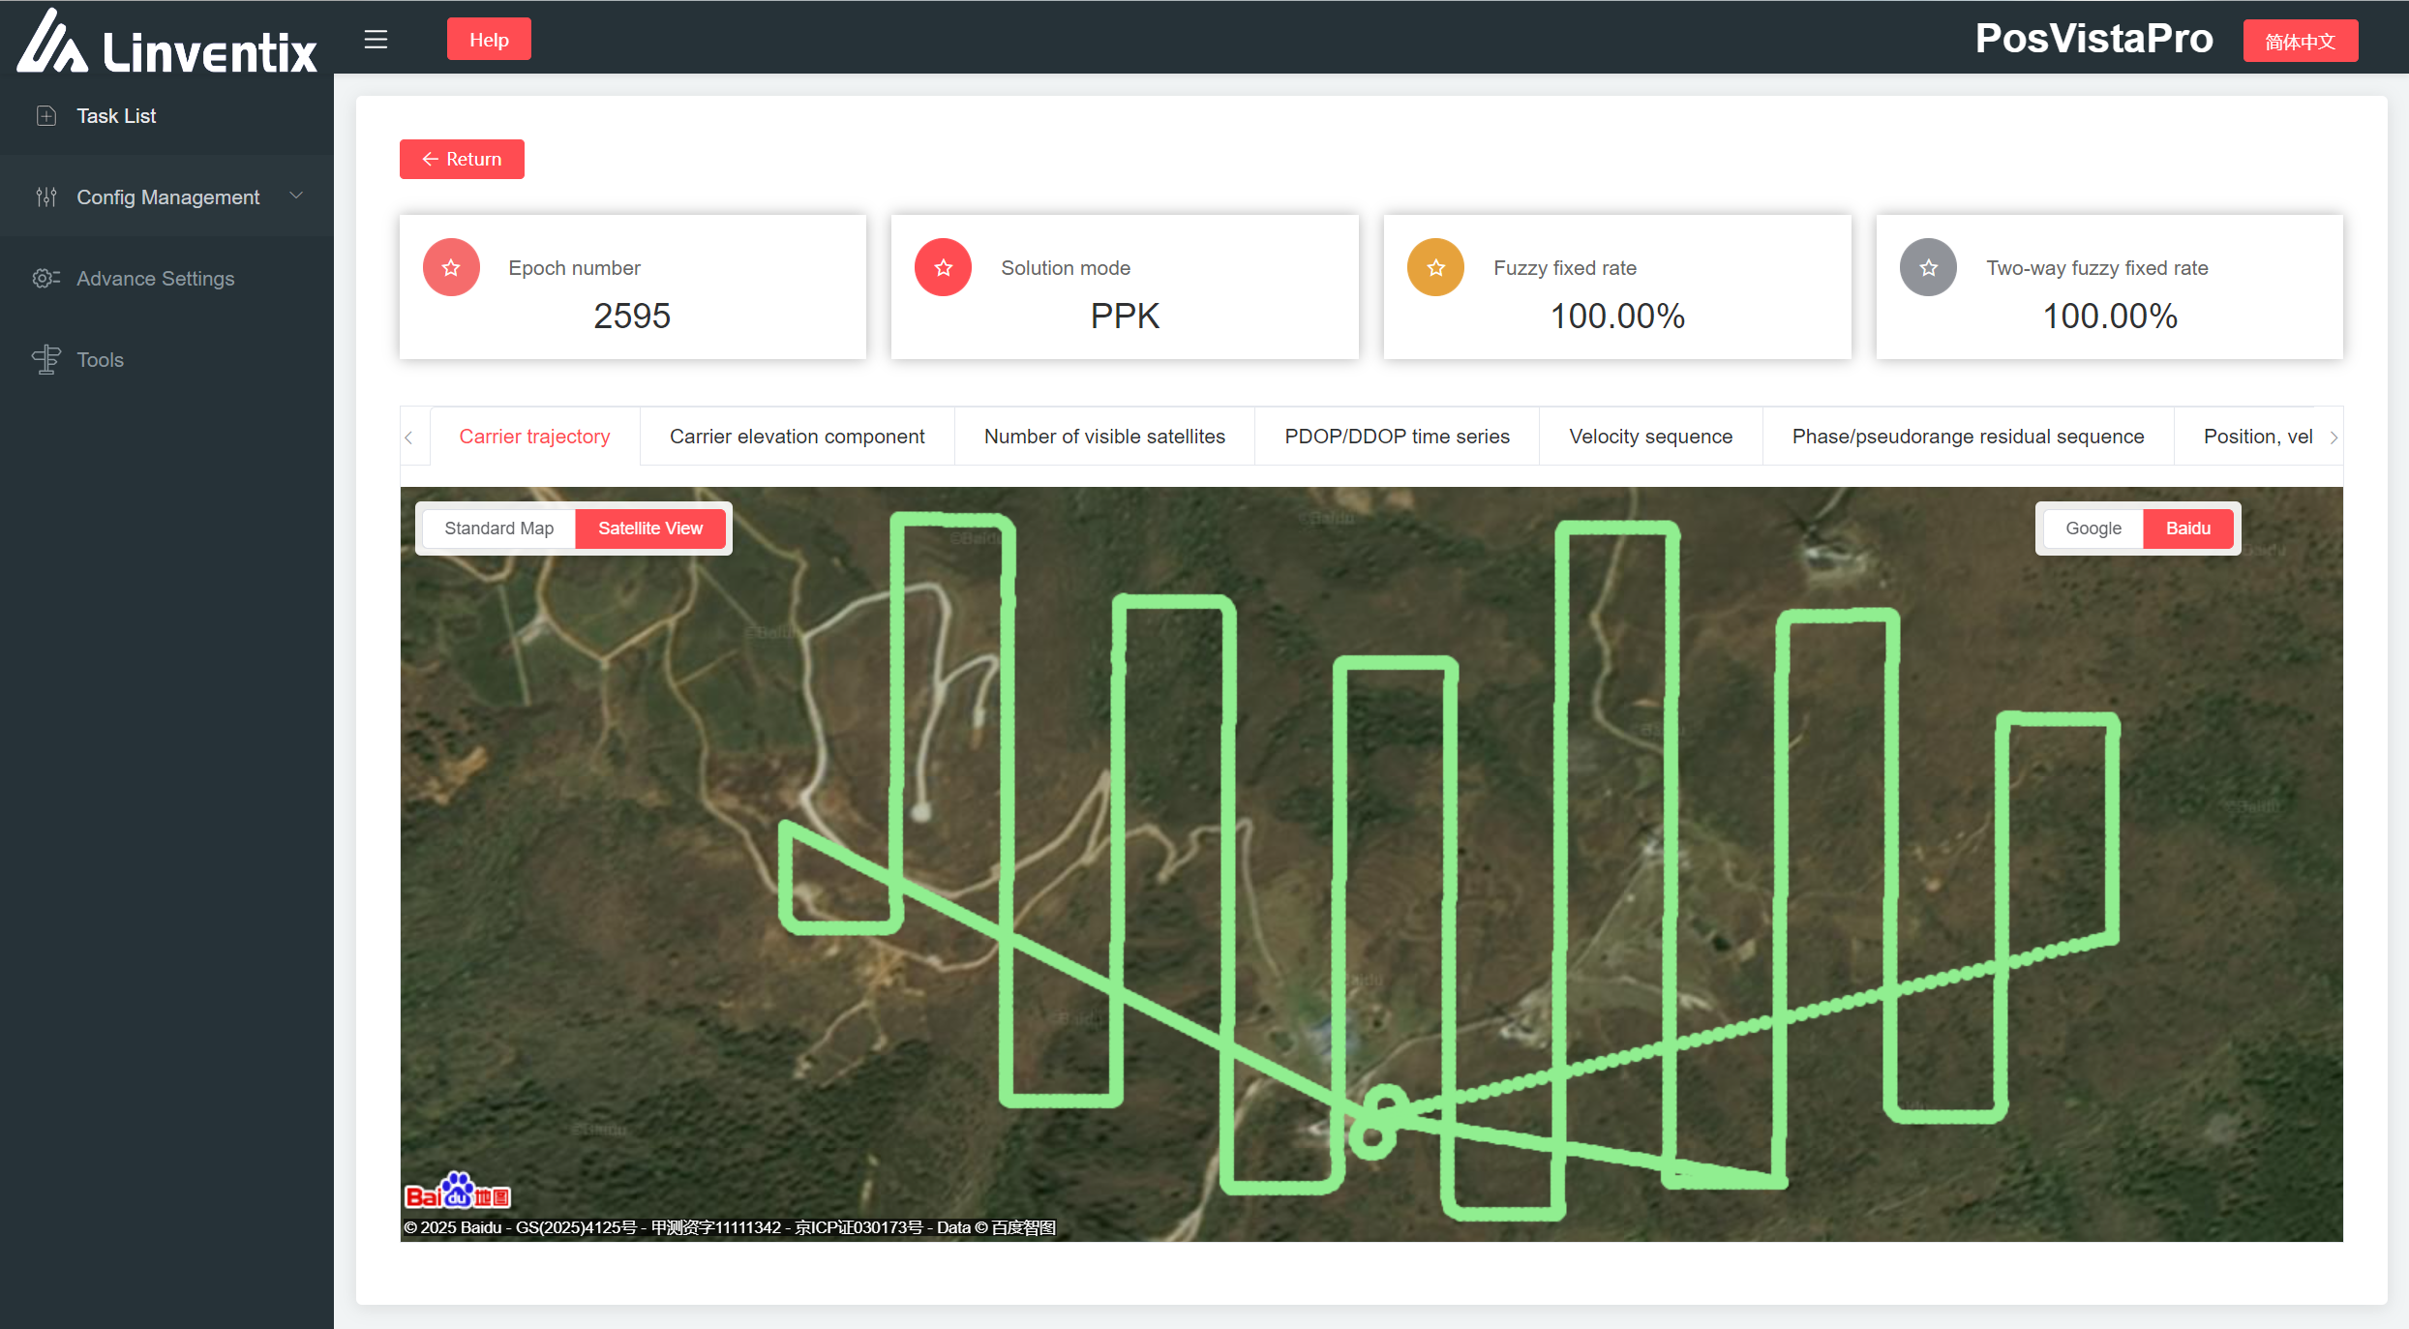Click the Linventix logo
Image resolution: width=2409 pixels, height=1329 pixels.
(x=166, y=43)
